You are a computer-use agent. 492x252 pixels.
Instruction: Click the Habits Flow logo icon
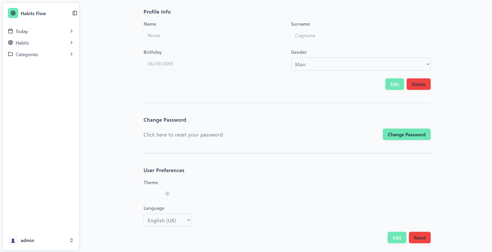tap(13, 13)
